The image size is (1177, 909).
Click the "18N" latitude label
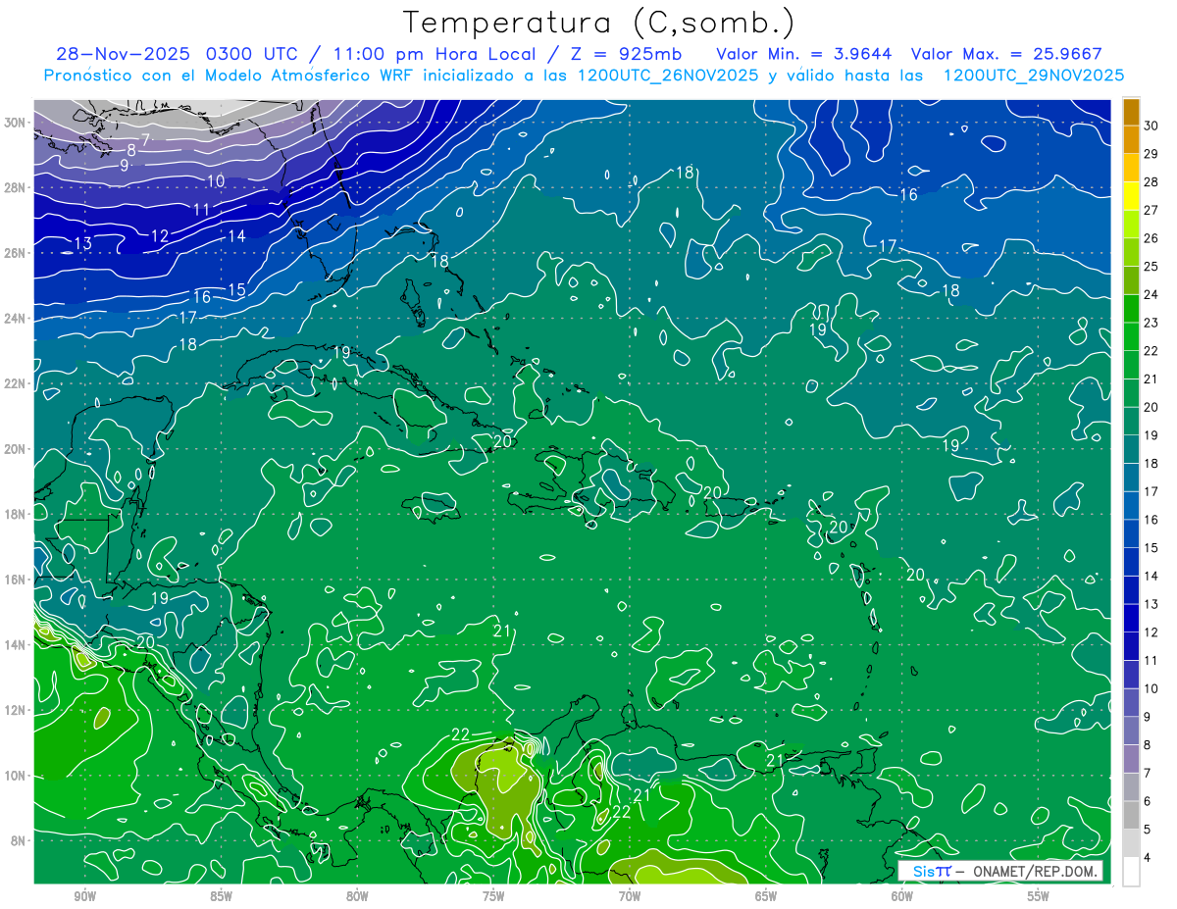[15, 514]
